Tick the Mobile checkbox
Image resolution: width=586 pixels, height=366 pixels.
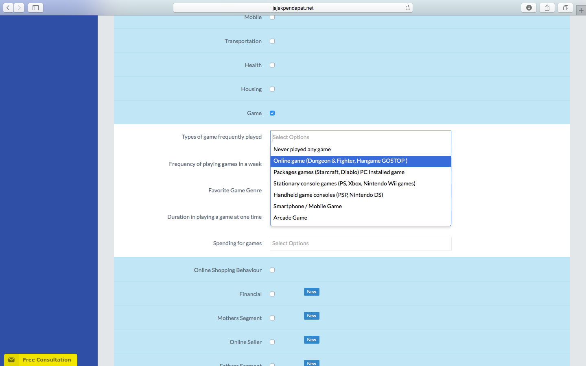272,17
